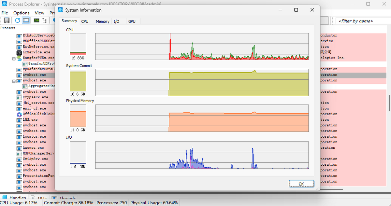Click the I/O history graph
391x206 pixels.
[x=202, y=155]
